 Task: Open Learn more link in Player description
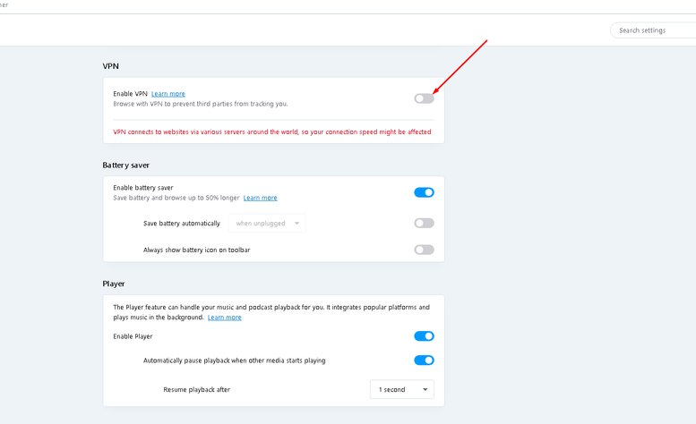pos(224,318)
